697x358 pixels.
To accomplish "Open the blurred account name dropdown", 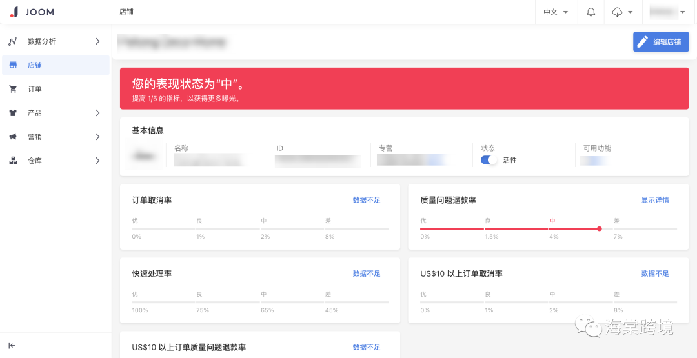I will click(669, 12).
